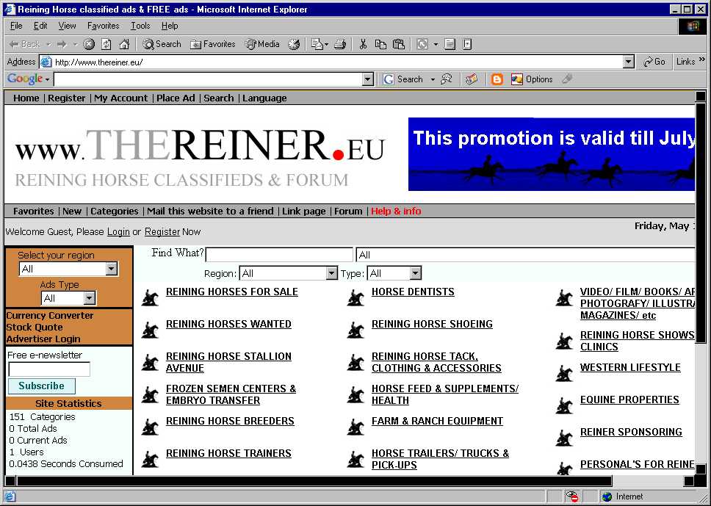Click the Google toolbar highlighter pen icon
Screen dimensions: 711x506
click(x=567, y=79)
